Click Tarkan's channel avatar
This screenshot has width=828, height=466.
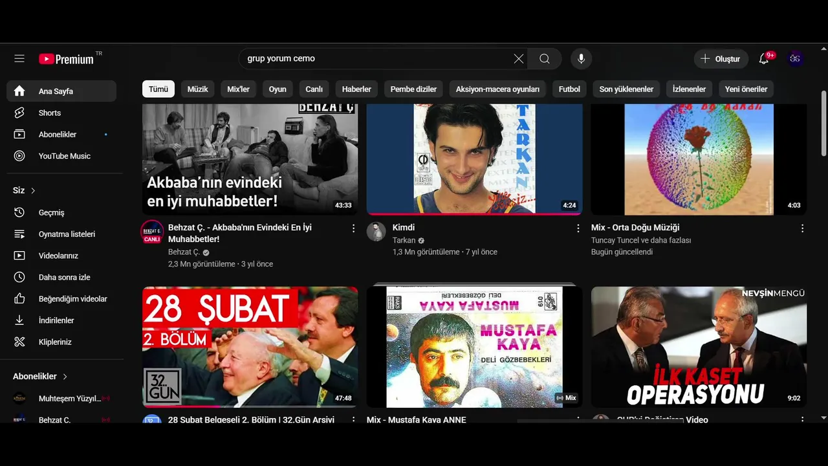click(376, 231)
